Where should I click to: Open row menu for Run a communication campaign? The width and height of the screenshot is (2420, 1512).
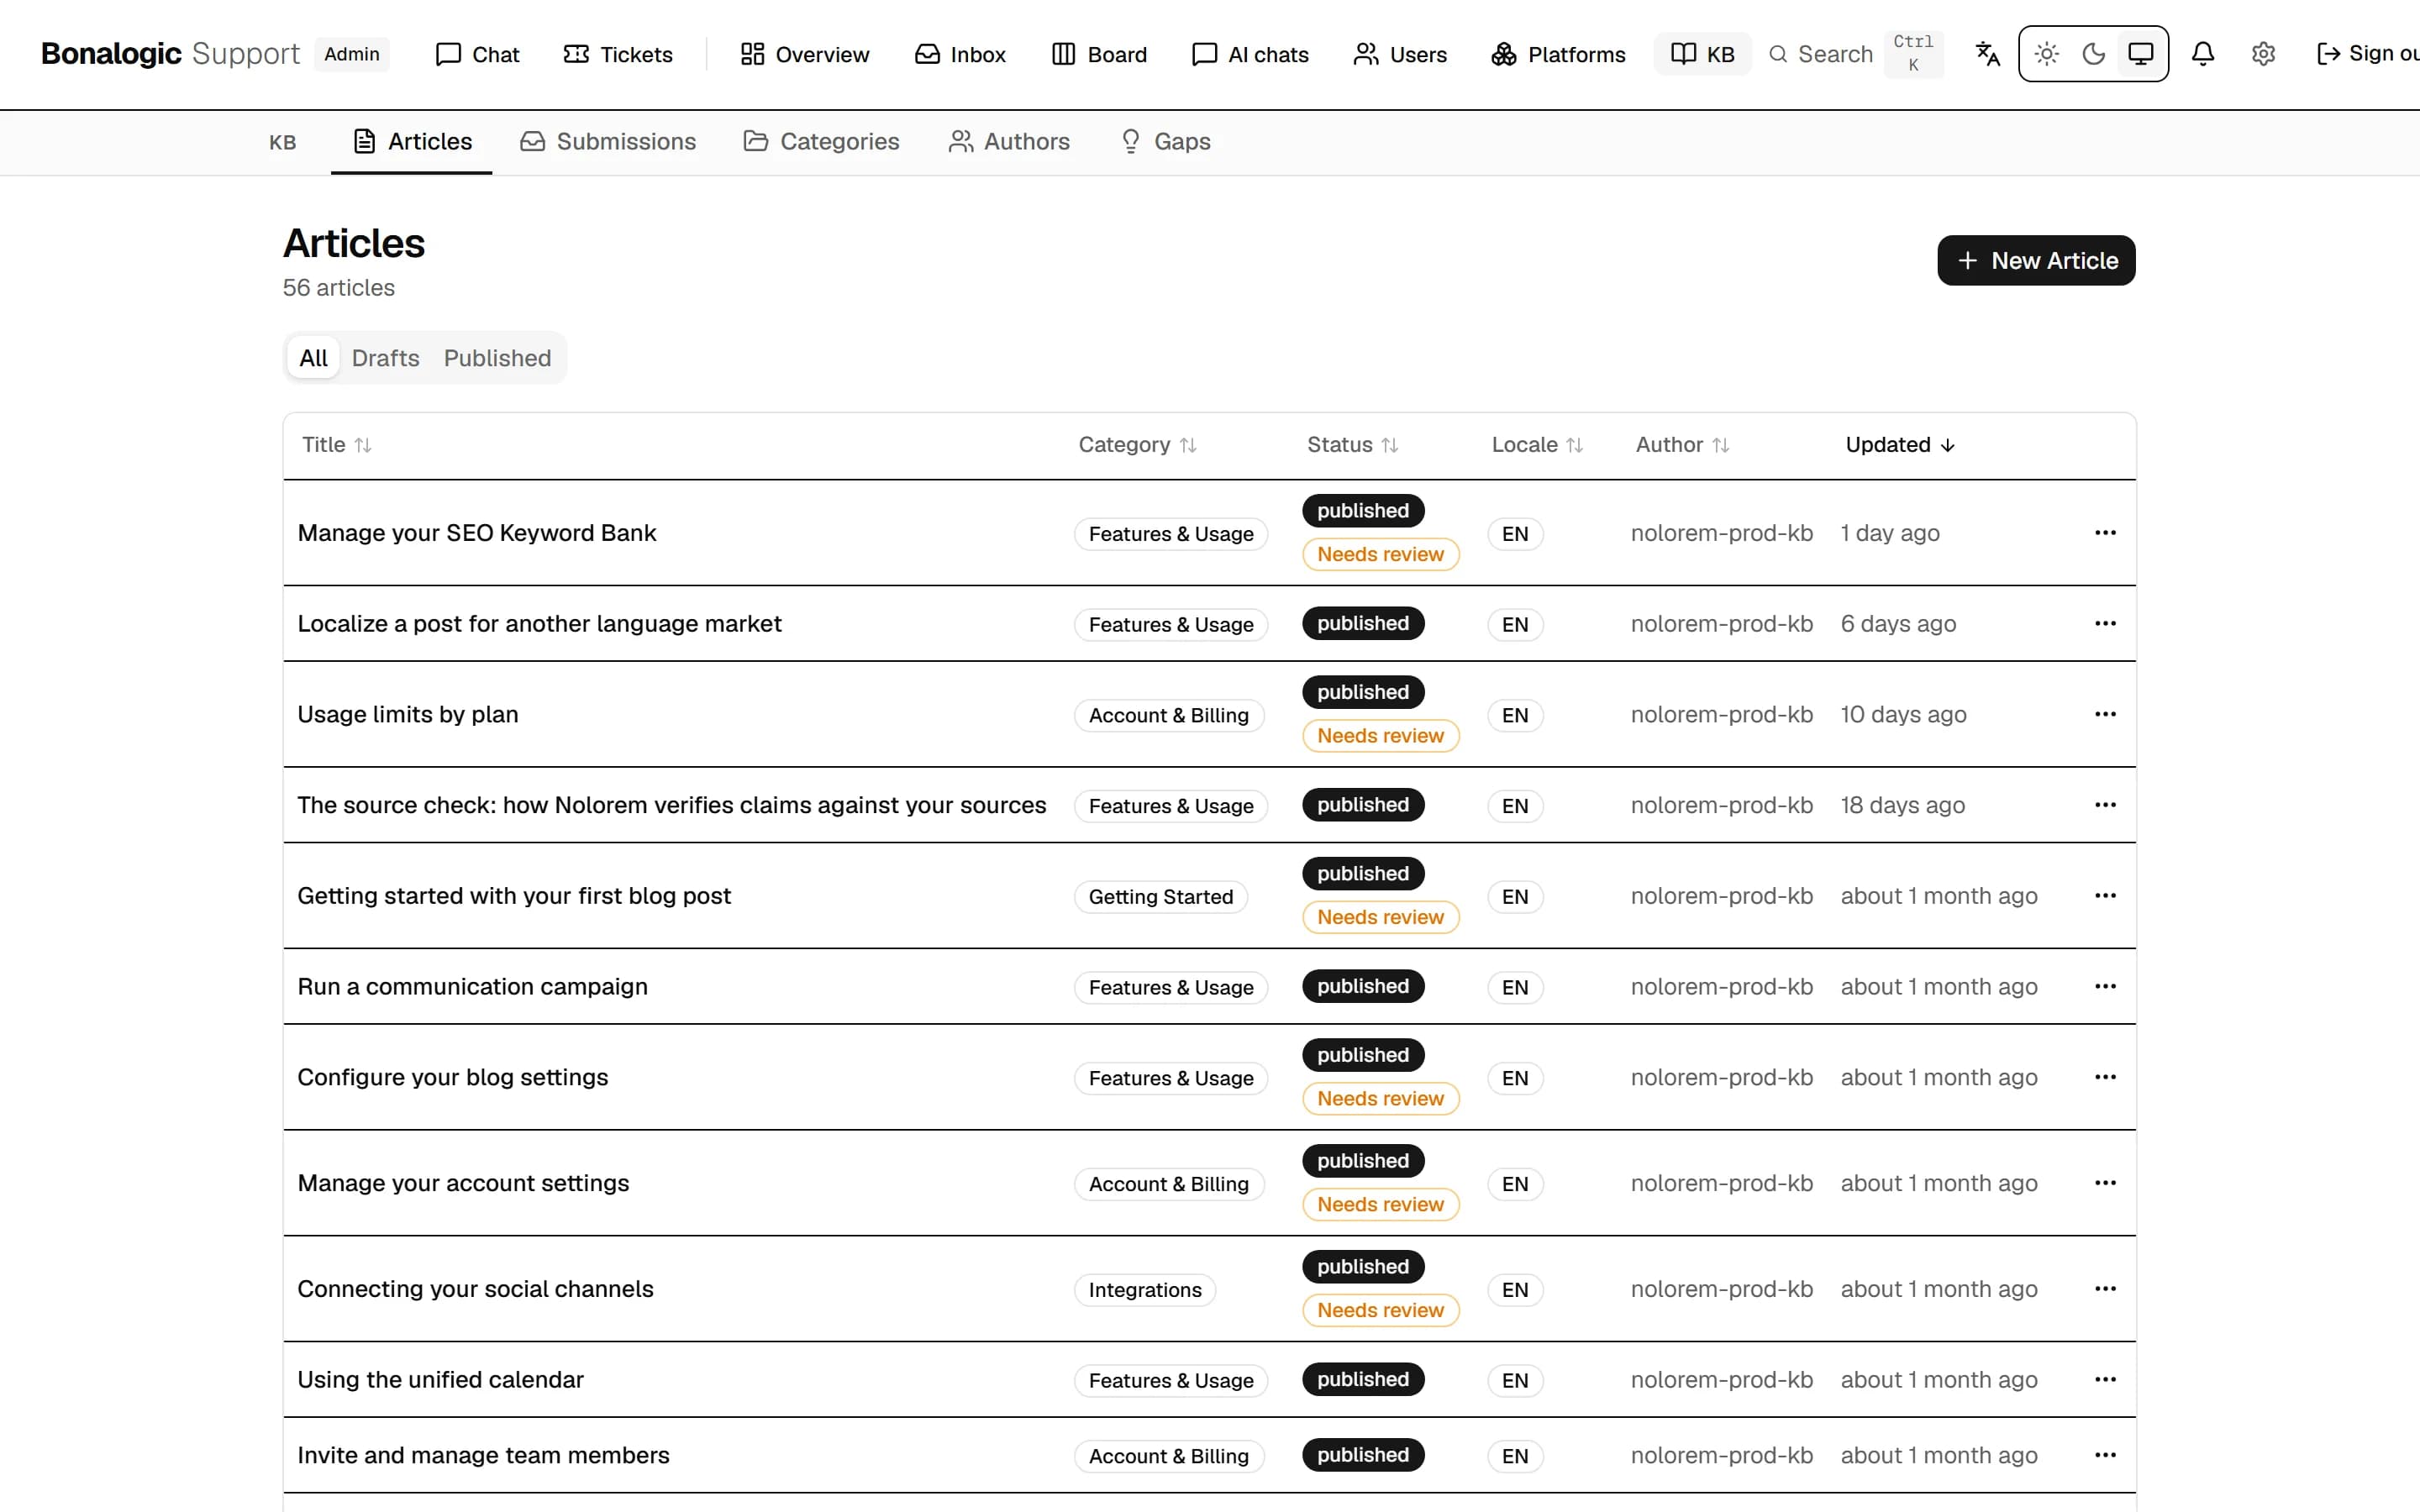[2105, 986]
